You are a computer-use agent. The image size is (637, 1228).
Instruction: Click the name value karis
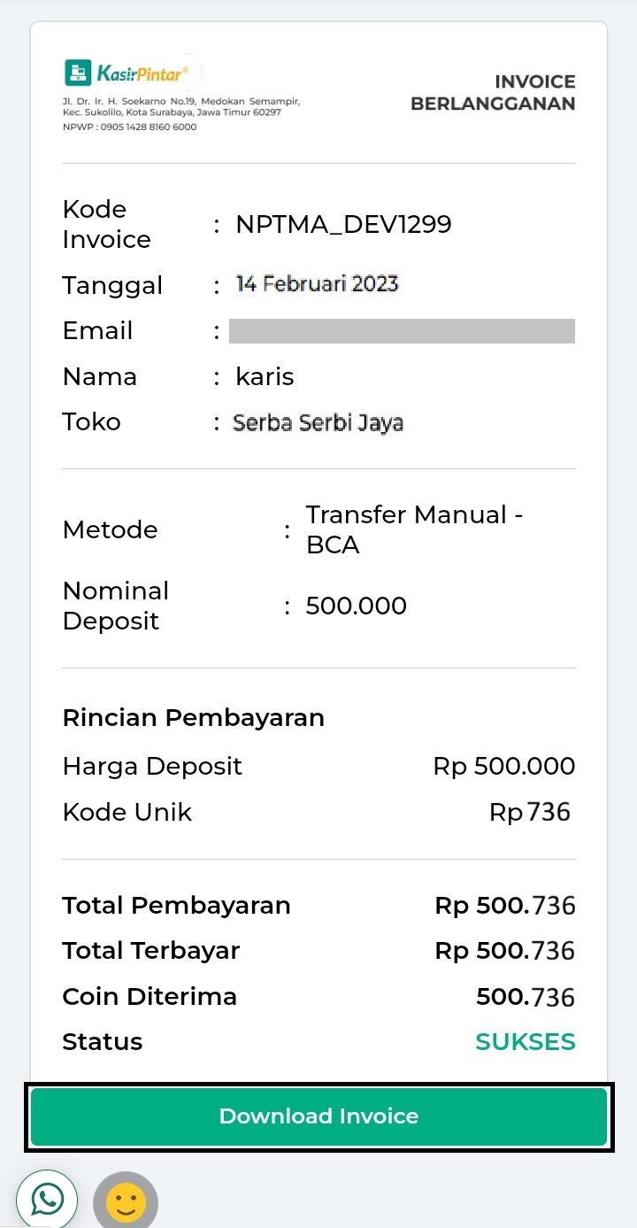point(265,377)
